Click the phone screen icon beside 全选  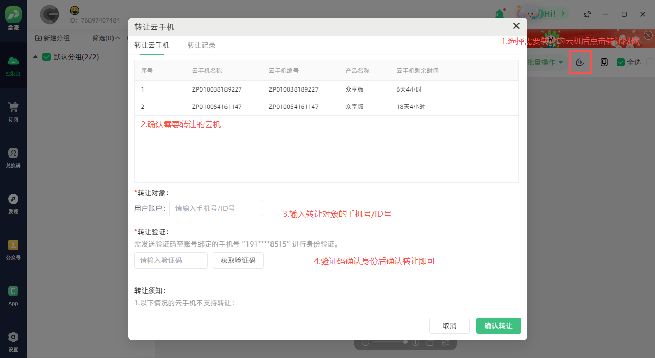(604, 62)
